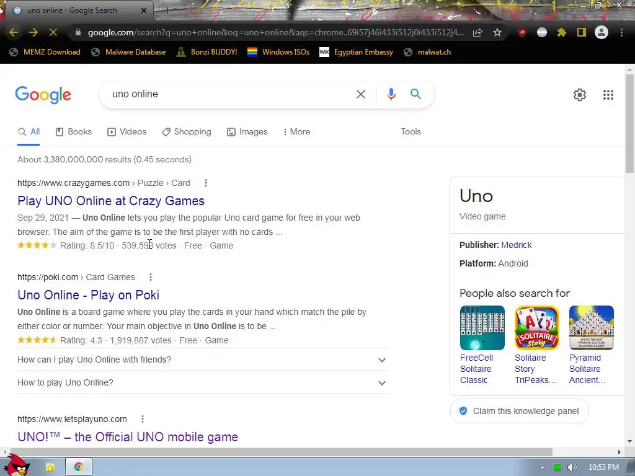This screenshot has height=476, width=635.
Task: Switch to the Images tab
Action: pyautogui.click(x=247, y=131)
